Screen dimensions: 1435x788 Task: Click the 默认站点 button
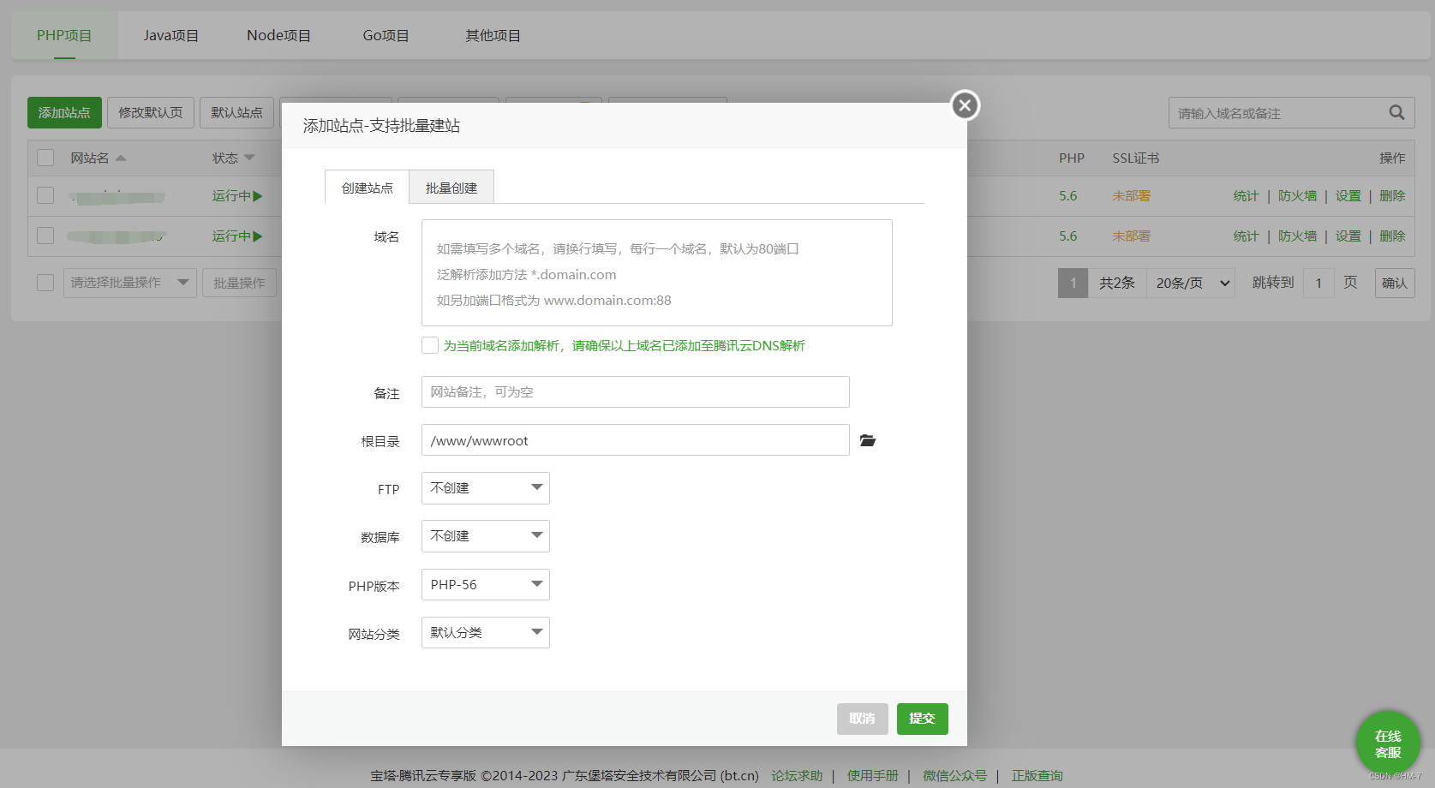[237, 112]
